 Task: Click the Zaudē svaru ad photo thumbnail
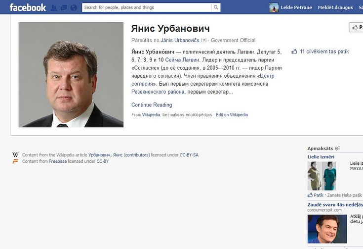pyautogui.click(x=327, y=229)
